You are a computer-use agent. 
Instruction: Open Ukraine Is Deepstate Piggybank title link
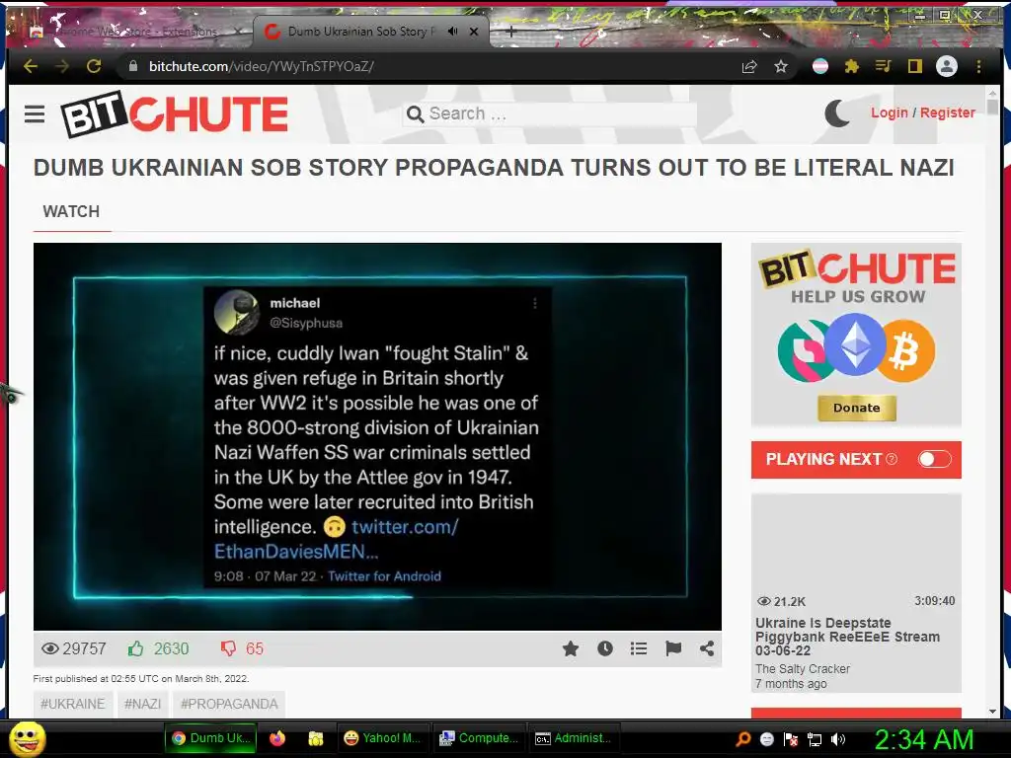click(x=847, y=637)
